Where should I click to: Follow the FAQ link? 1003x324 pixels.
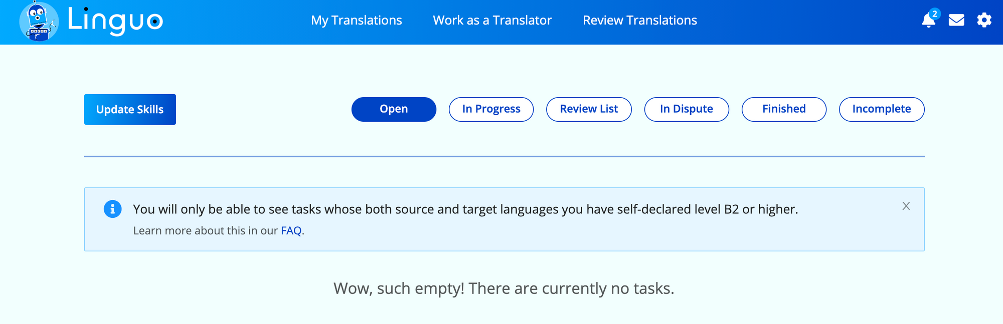[291, 231]
